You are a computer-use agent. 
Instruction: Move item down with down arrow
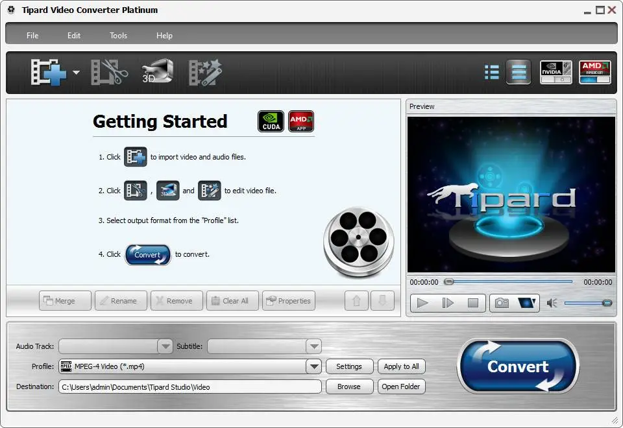(382, 300)
